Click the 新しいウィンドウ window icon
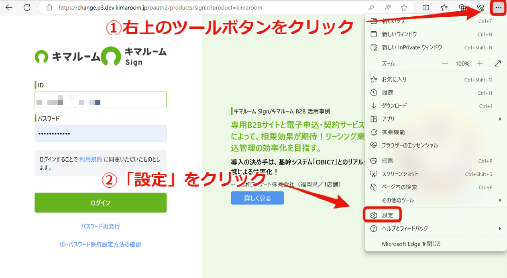The width and height of the screenshot is (507, 278). click(374, 34)
